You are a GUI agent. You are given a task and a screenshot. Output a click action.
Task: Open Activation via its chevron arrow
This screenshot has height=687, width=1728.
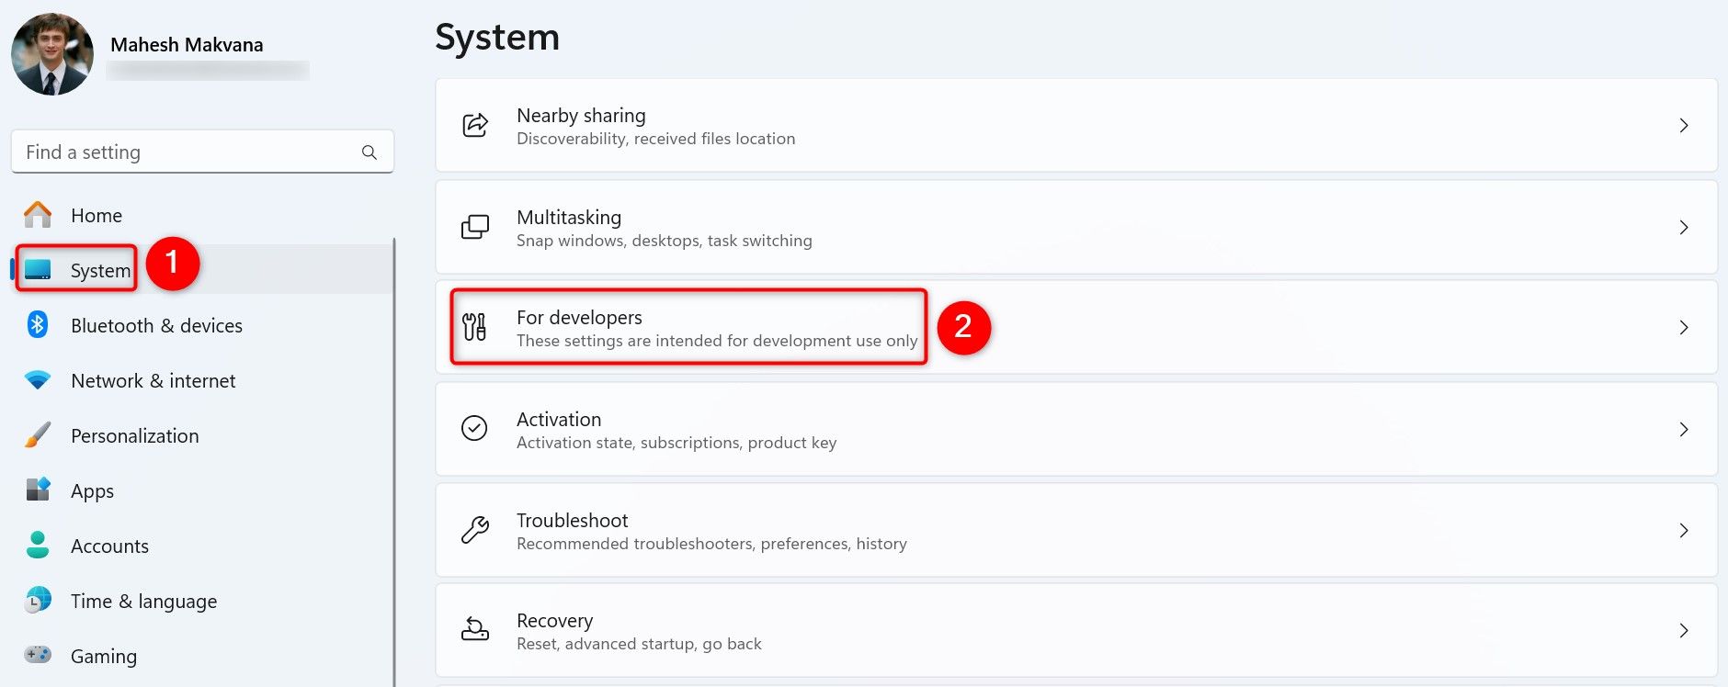point(1684,429)
